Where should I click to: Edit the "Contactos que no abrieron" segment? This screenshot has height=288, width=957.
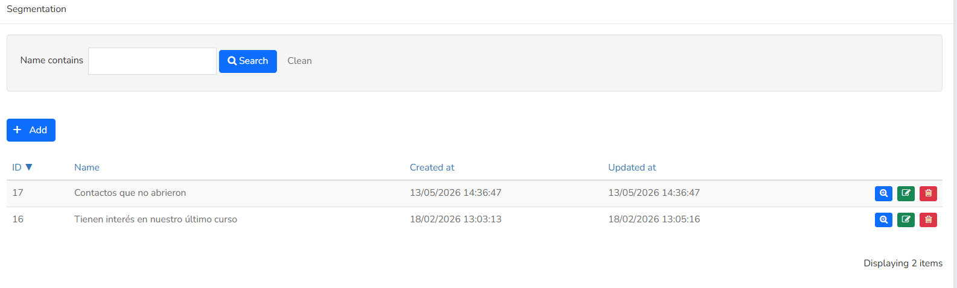point(906,193)
